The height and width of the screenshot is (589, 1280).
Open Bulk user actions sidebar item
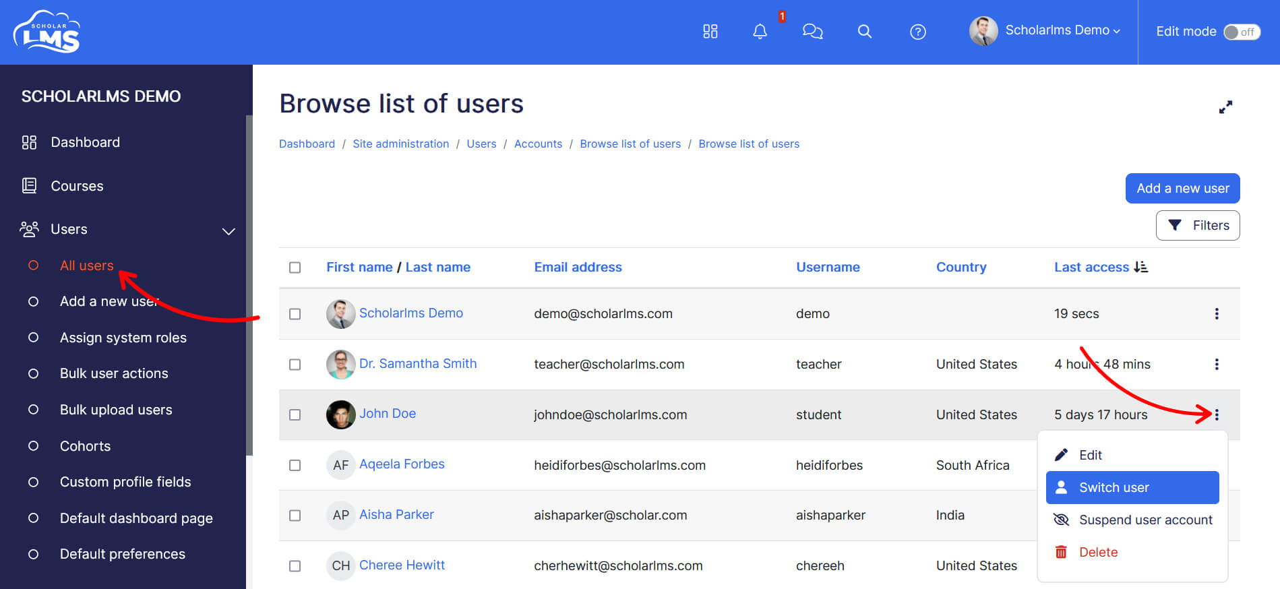[114, 373]
